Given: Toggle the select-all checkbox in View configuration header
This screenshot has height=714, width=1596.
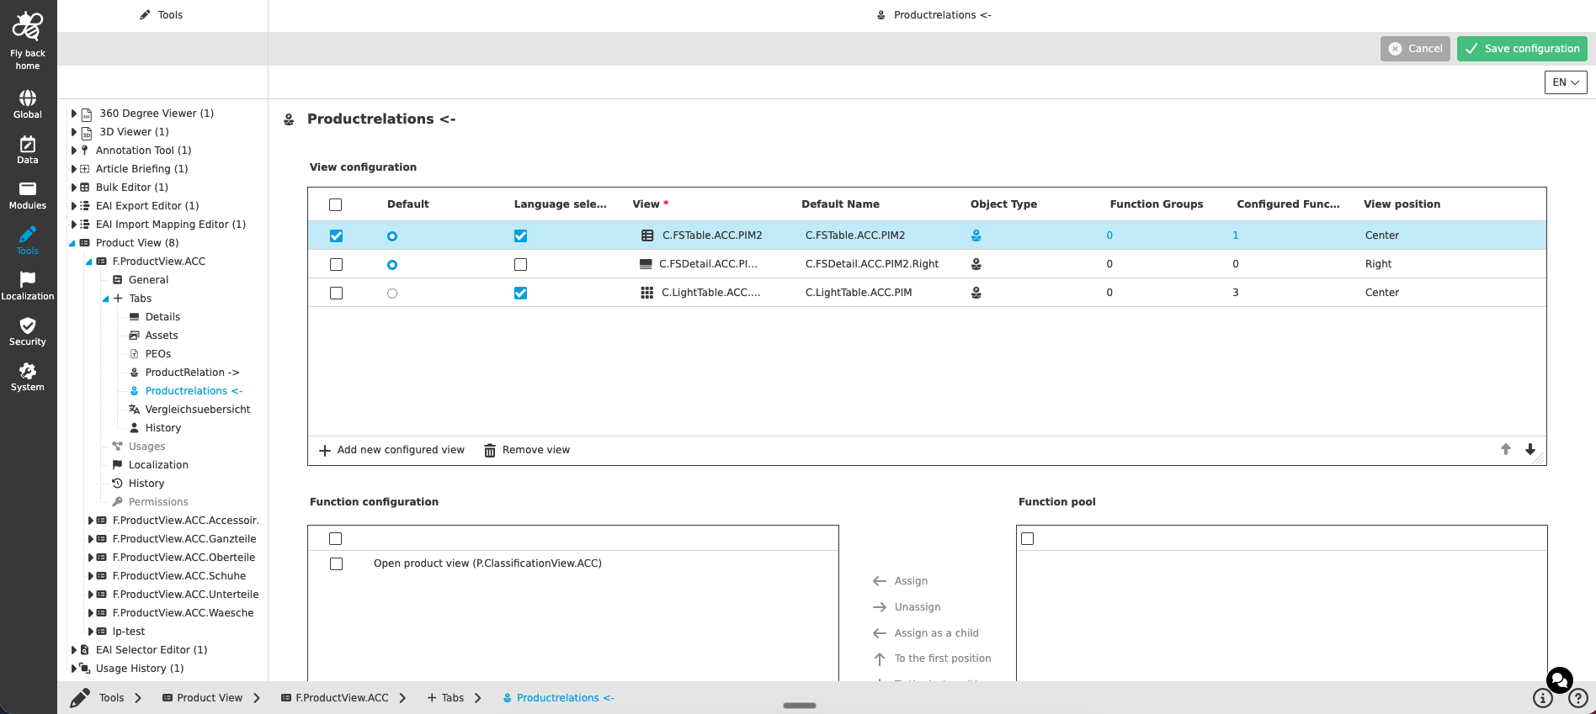Looking at the screenshot, I should [x=336, y=204].
